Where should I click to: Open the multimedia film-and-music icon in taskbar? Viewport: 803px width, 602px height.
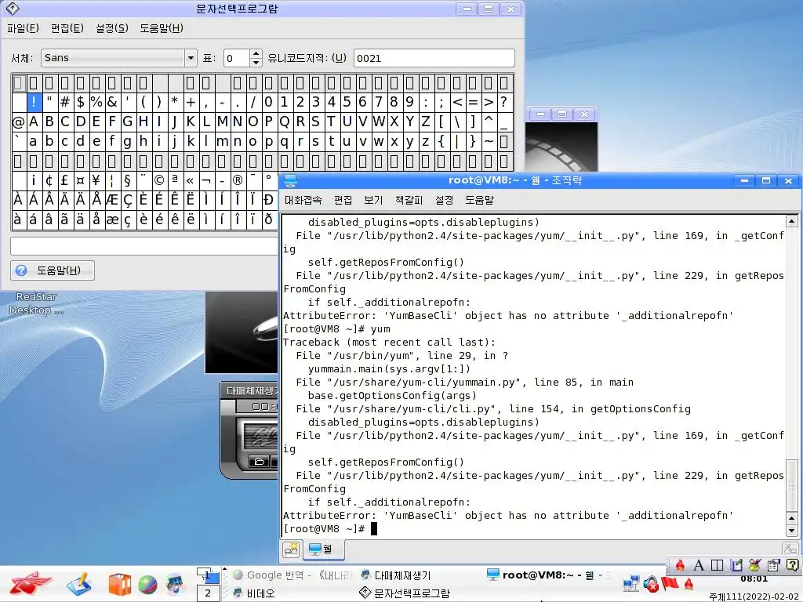pos(175,585)
